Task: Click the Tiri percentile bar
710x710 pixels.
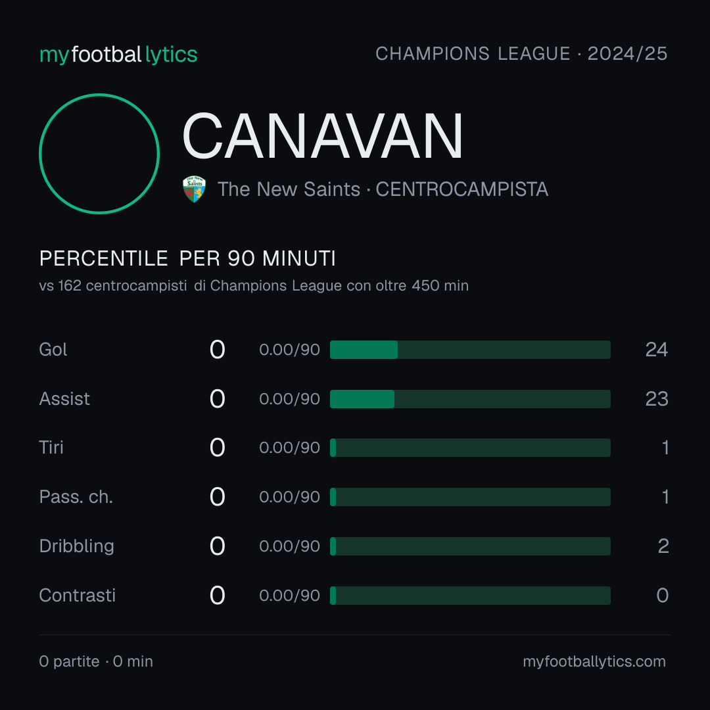Action: (470, 448)
